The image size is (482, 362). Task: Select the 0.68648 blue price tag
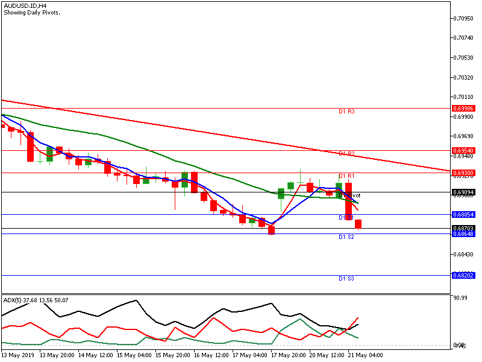pos(463,233)
